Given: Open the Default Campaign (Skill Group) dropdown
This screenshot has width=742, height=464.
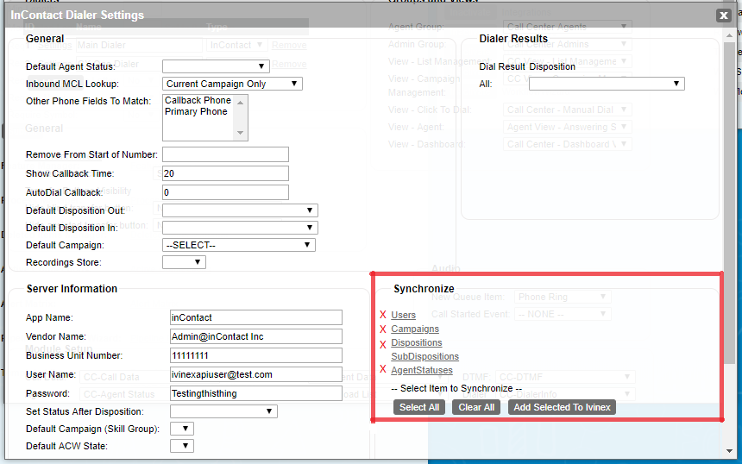Looking at the screenshot, I should pyautogui.click(x=182, y=429).
